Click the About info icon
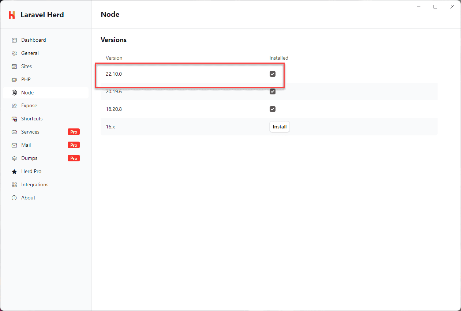Image resolution: width=461 pixels, height=311 pixels. tap(14, 198)
